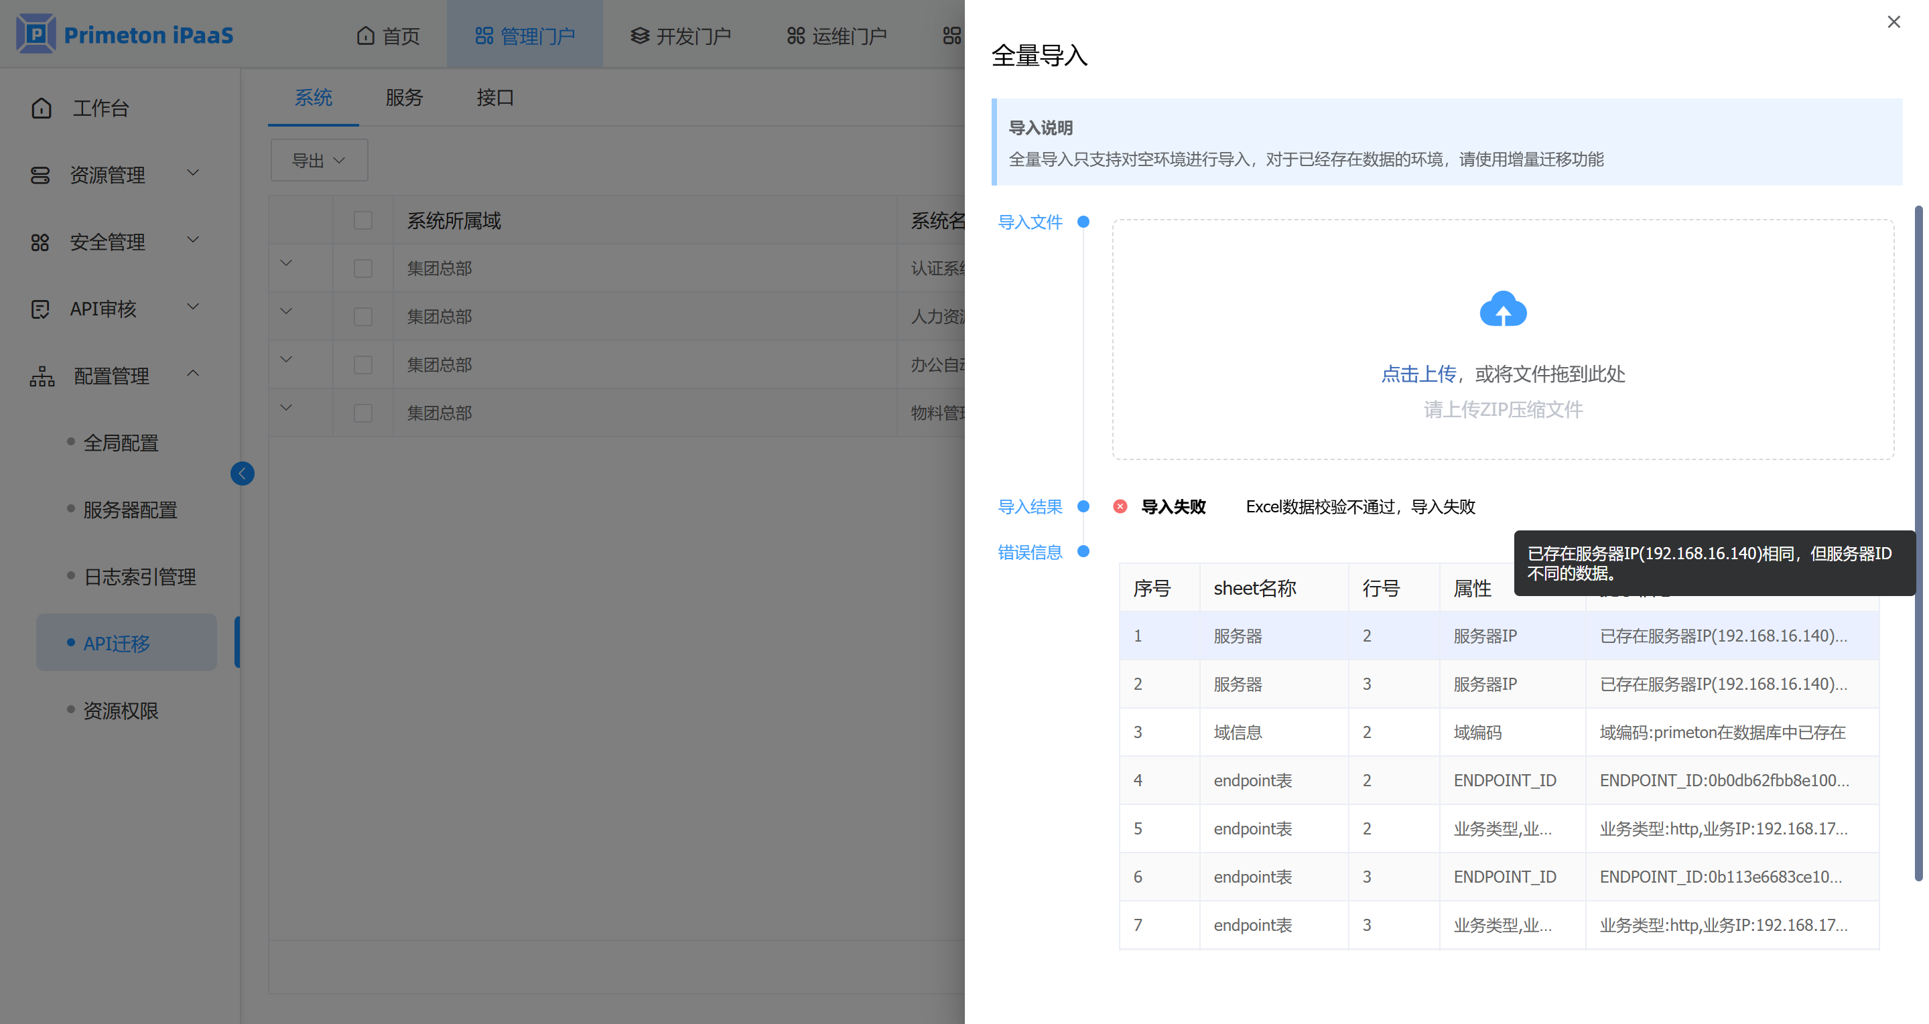Image resolution: width=1929 pixels, height=1024 pixels.
Task: Click the Primeton iPaaS logo icon
Action: point(36,34)
